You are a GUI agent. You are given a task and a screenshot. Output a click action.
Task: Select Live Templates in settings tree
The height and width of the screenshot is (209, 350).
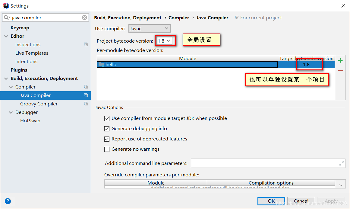(x=32, y=53)
